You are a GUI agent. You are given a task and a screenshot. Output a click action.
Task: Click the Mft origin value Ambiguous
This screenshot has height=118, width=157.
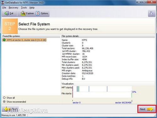point(87,71)
